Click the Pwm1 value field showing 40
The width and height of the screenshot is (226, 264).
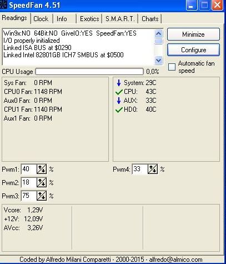[29, 169]
